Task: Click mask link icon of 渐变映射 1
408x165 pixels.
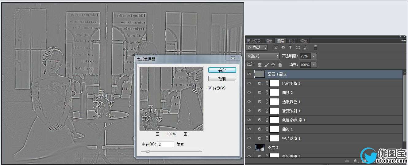Action: (x=267, y=111)
